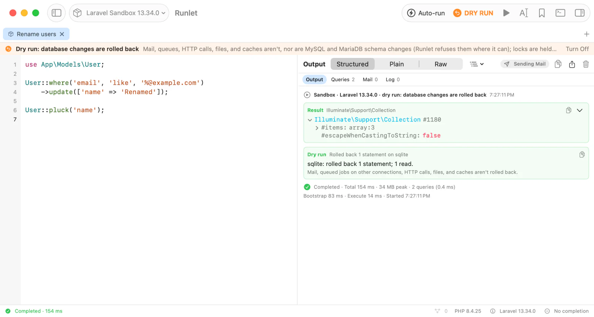Copy all output with the header copy icon

point(558,64)
